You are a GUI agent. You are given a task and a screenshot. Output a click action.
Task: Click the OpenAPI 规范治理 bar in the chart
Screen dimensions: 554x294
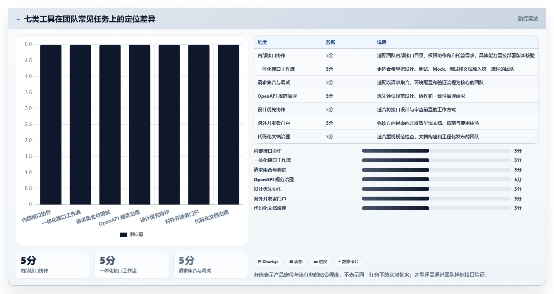[140, 124]
